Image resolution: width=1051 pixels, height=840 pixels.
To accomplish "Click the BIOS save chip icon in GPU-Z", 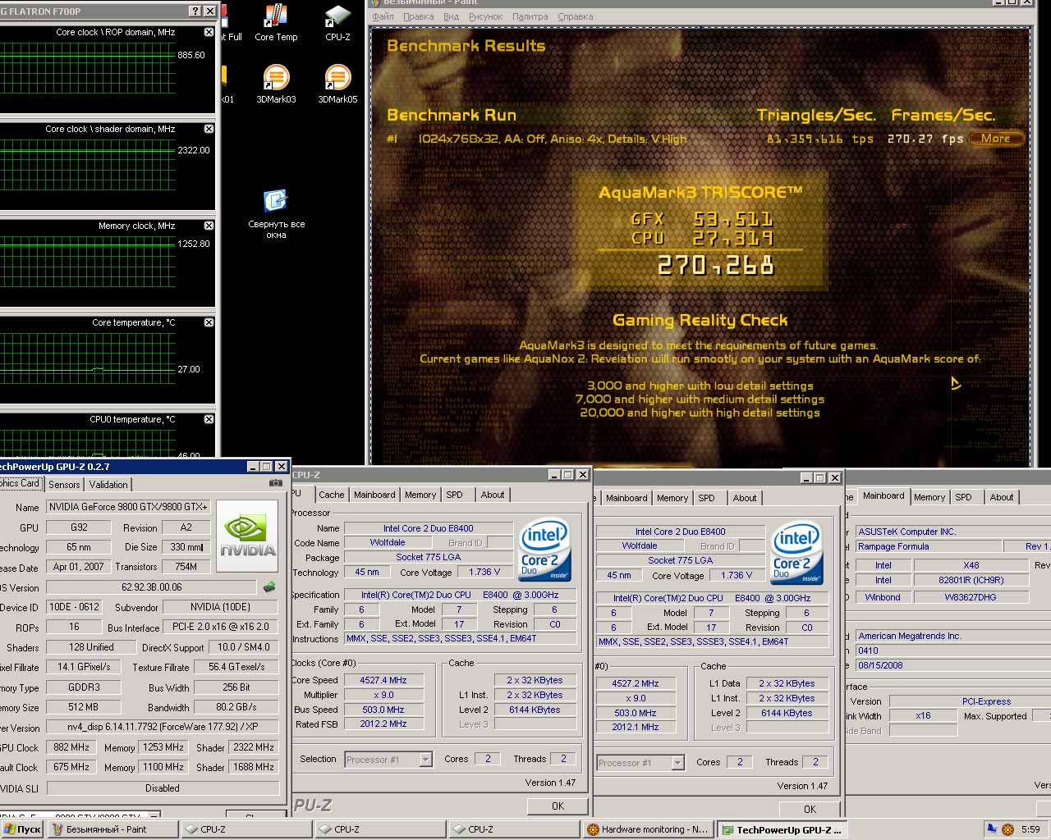I will 269,587.
